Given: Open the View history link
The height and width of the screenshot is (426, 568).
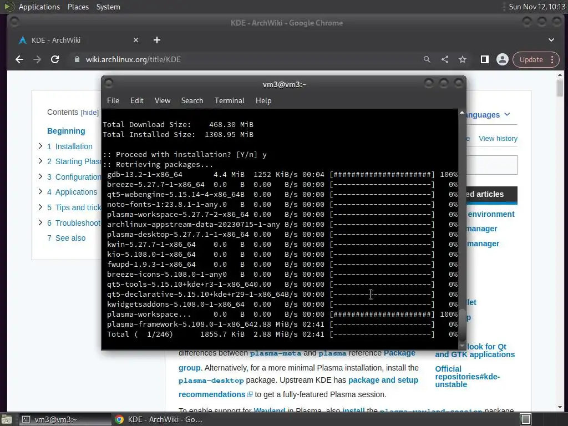Looking at the screenshot, I should (x=498, y=138).
